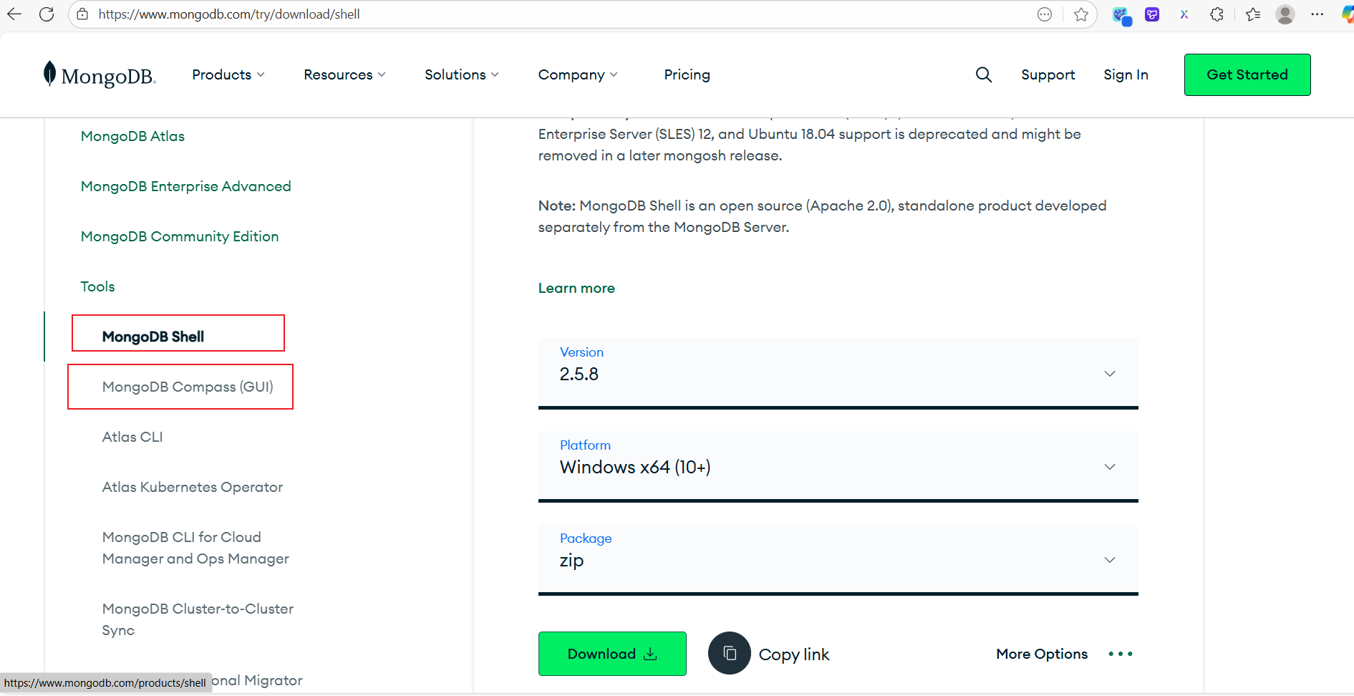Bookmark this page with star icon
1354x696 pixels.
click(1080, 14)
